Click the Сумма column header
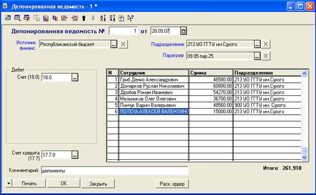Viewport: 316px width, 195px height. pos(211,73)
